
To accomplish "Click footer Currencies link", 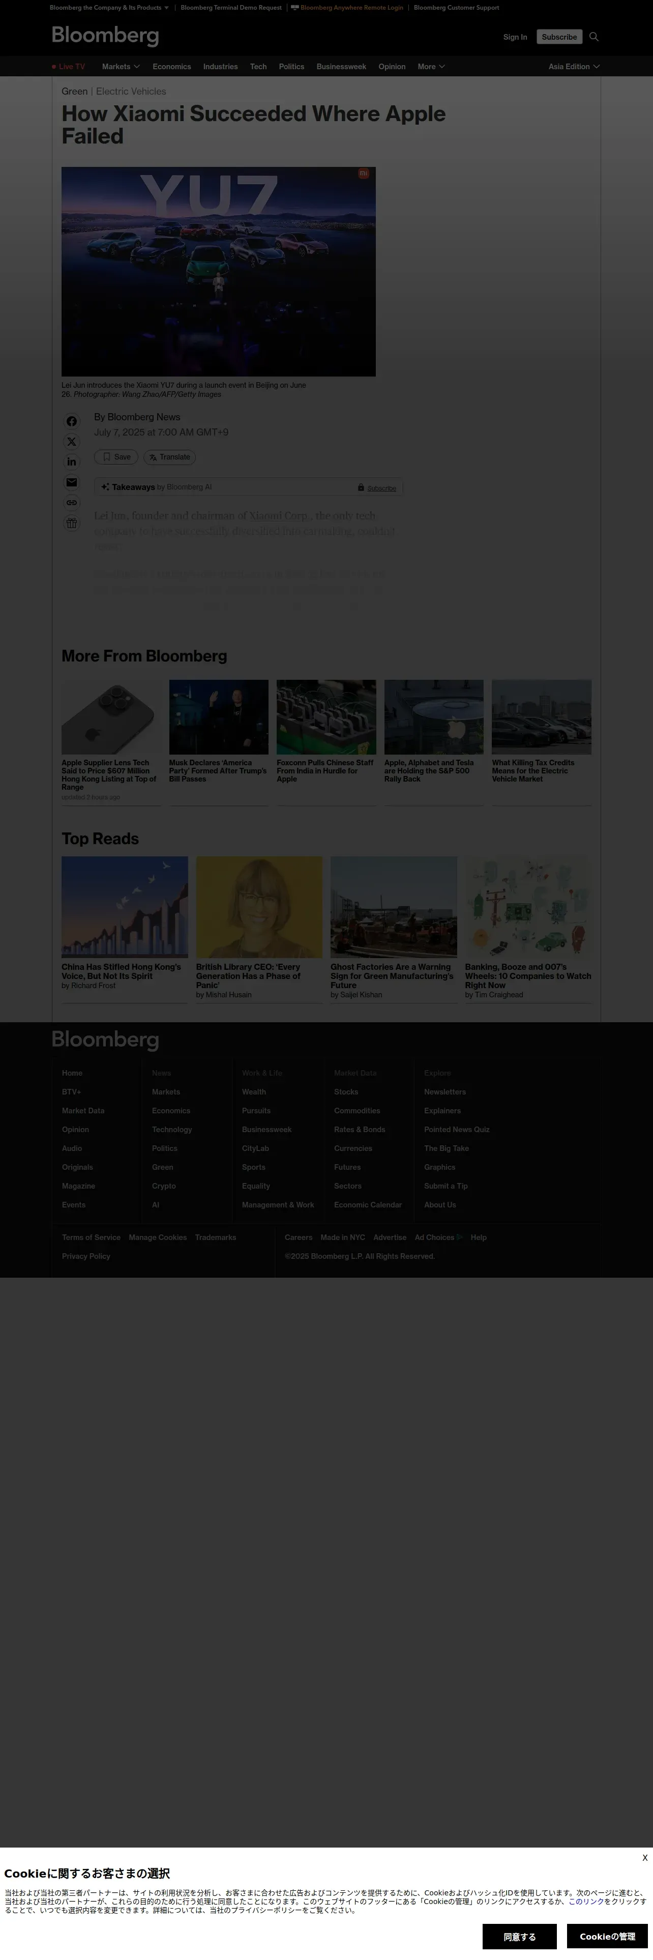I will [353, 1149].
